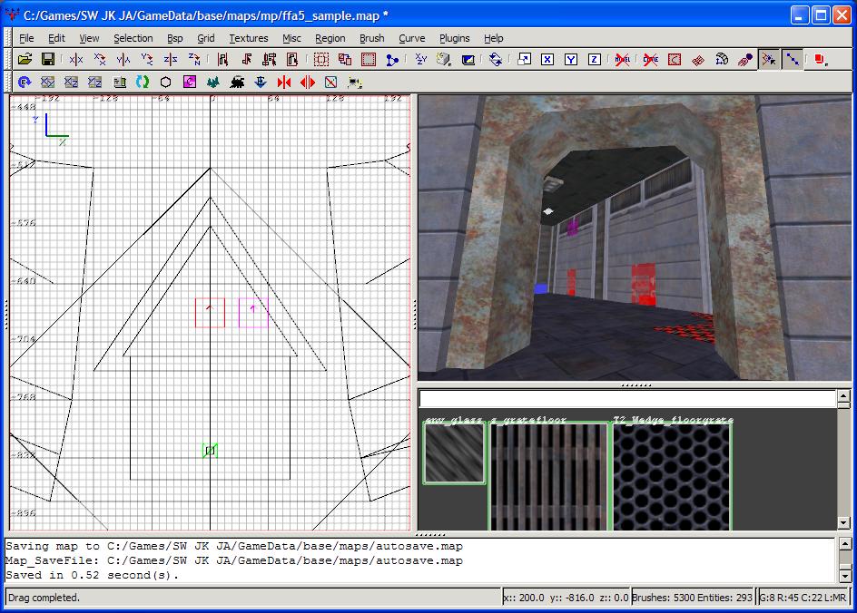
Task: Click the red arrows pointing inward icon
Action: point(283,83)
